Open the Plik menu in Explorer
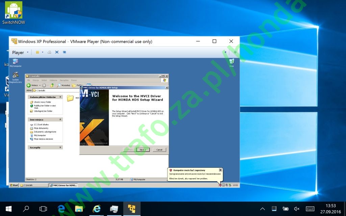Screen dimensions: 346x216 [x=29, y=80]
